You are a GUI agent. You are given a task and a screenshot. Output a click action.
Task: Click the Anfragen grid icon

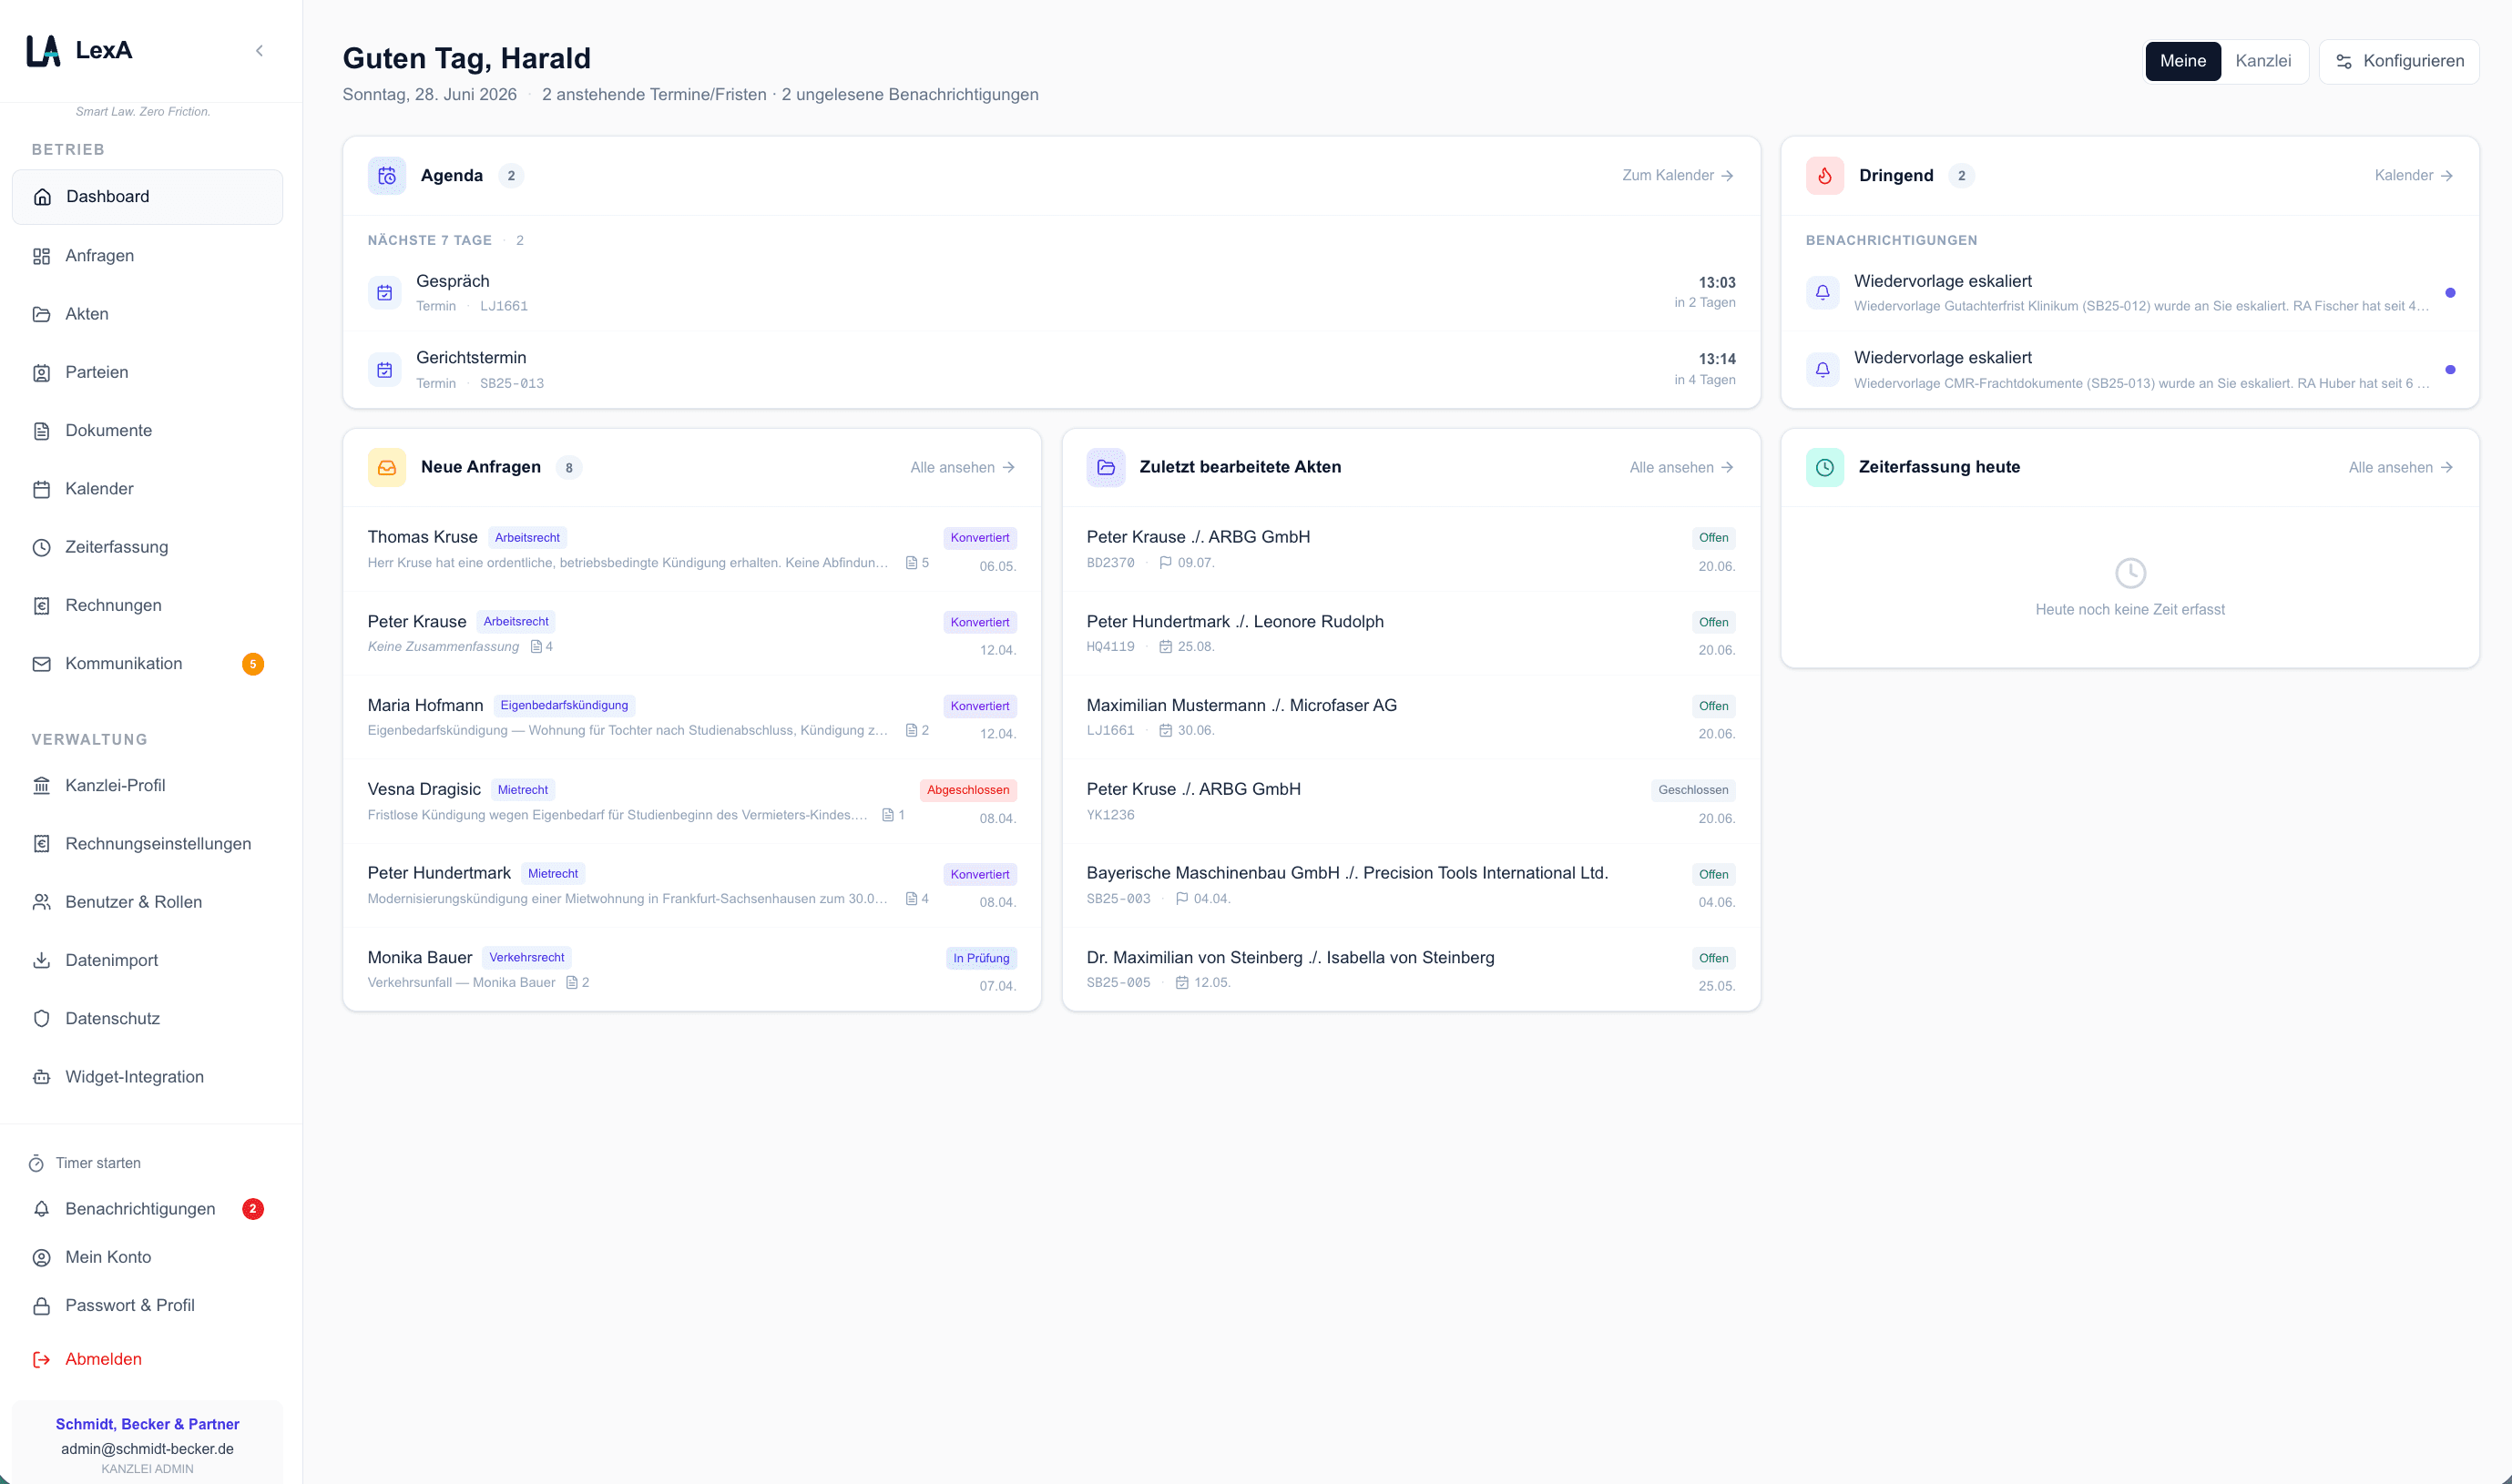pyautogui.click(x=41, y=256)
